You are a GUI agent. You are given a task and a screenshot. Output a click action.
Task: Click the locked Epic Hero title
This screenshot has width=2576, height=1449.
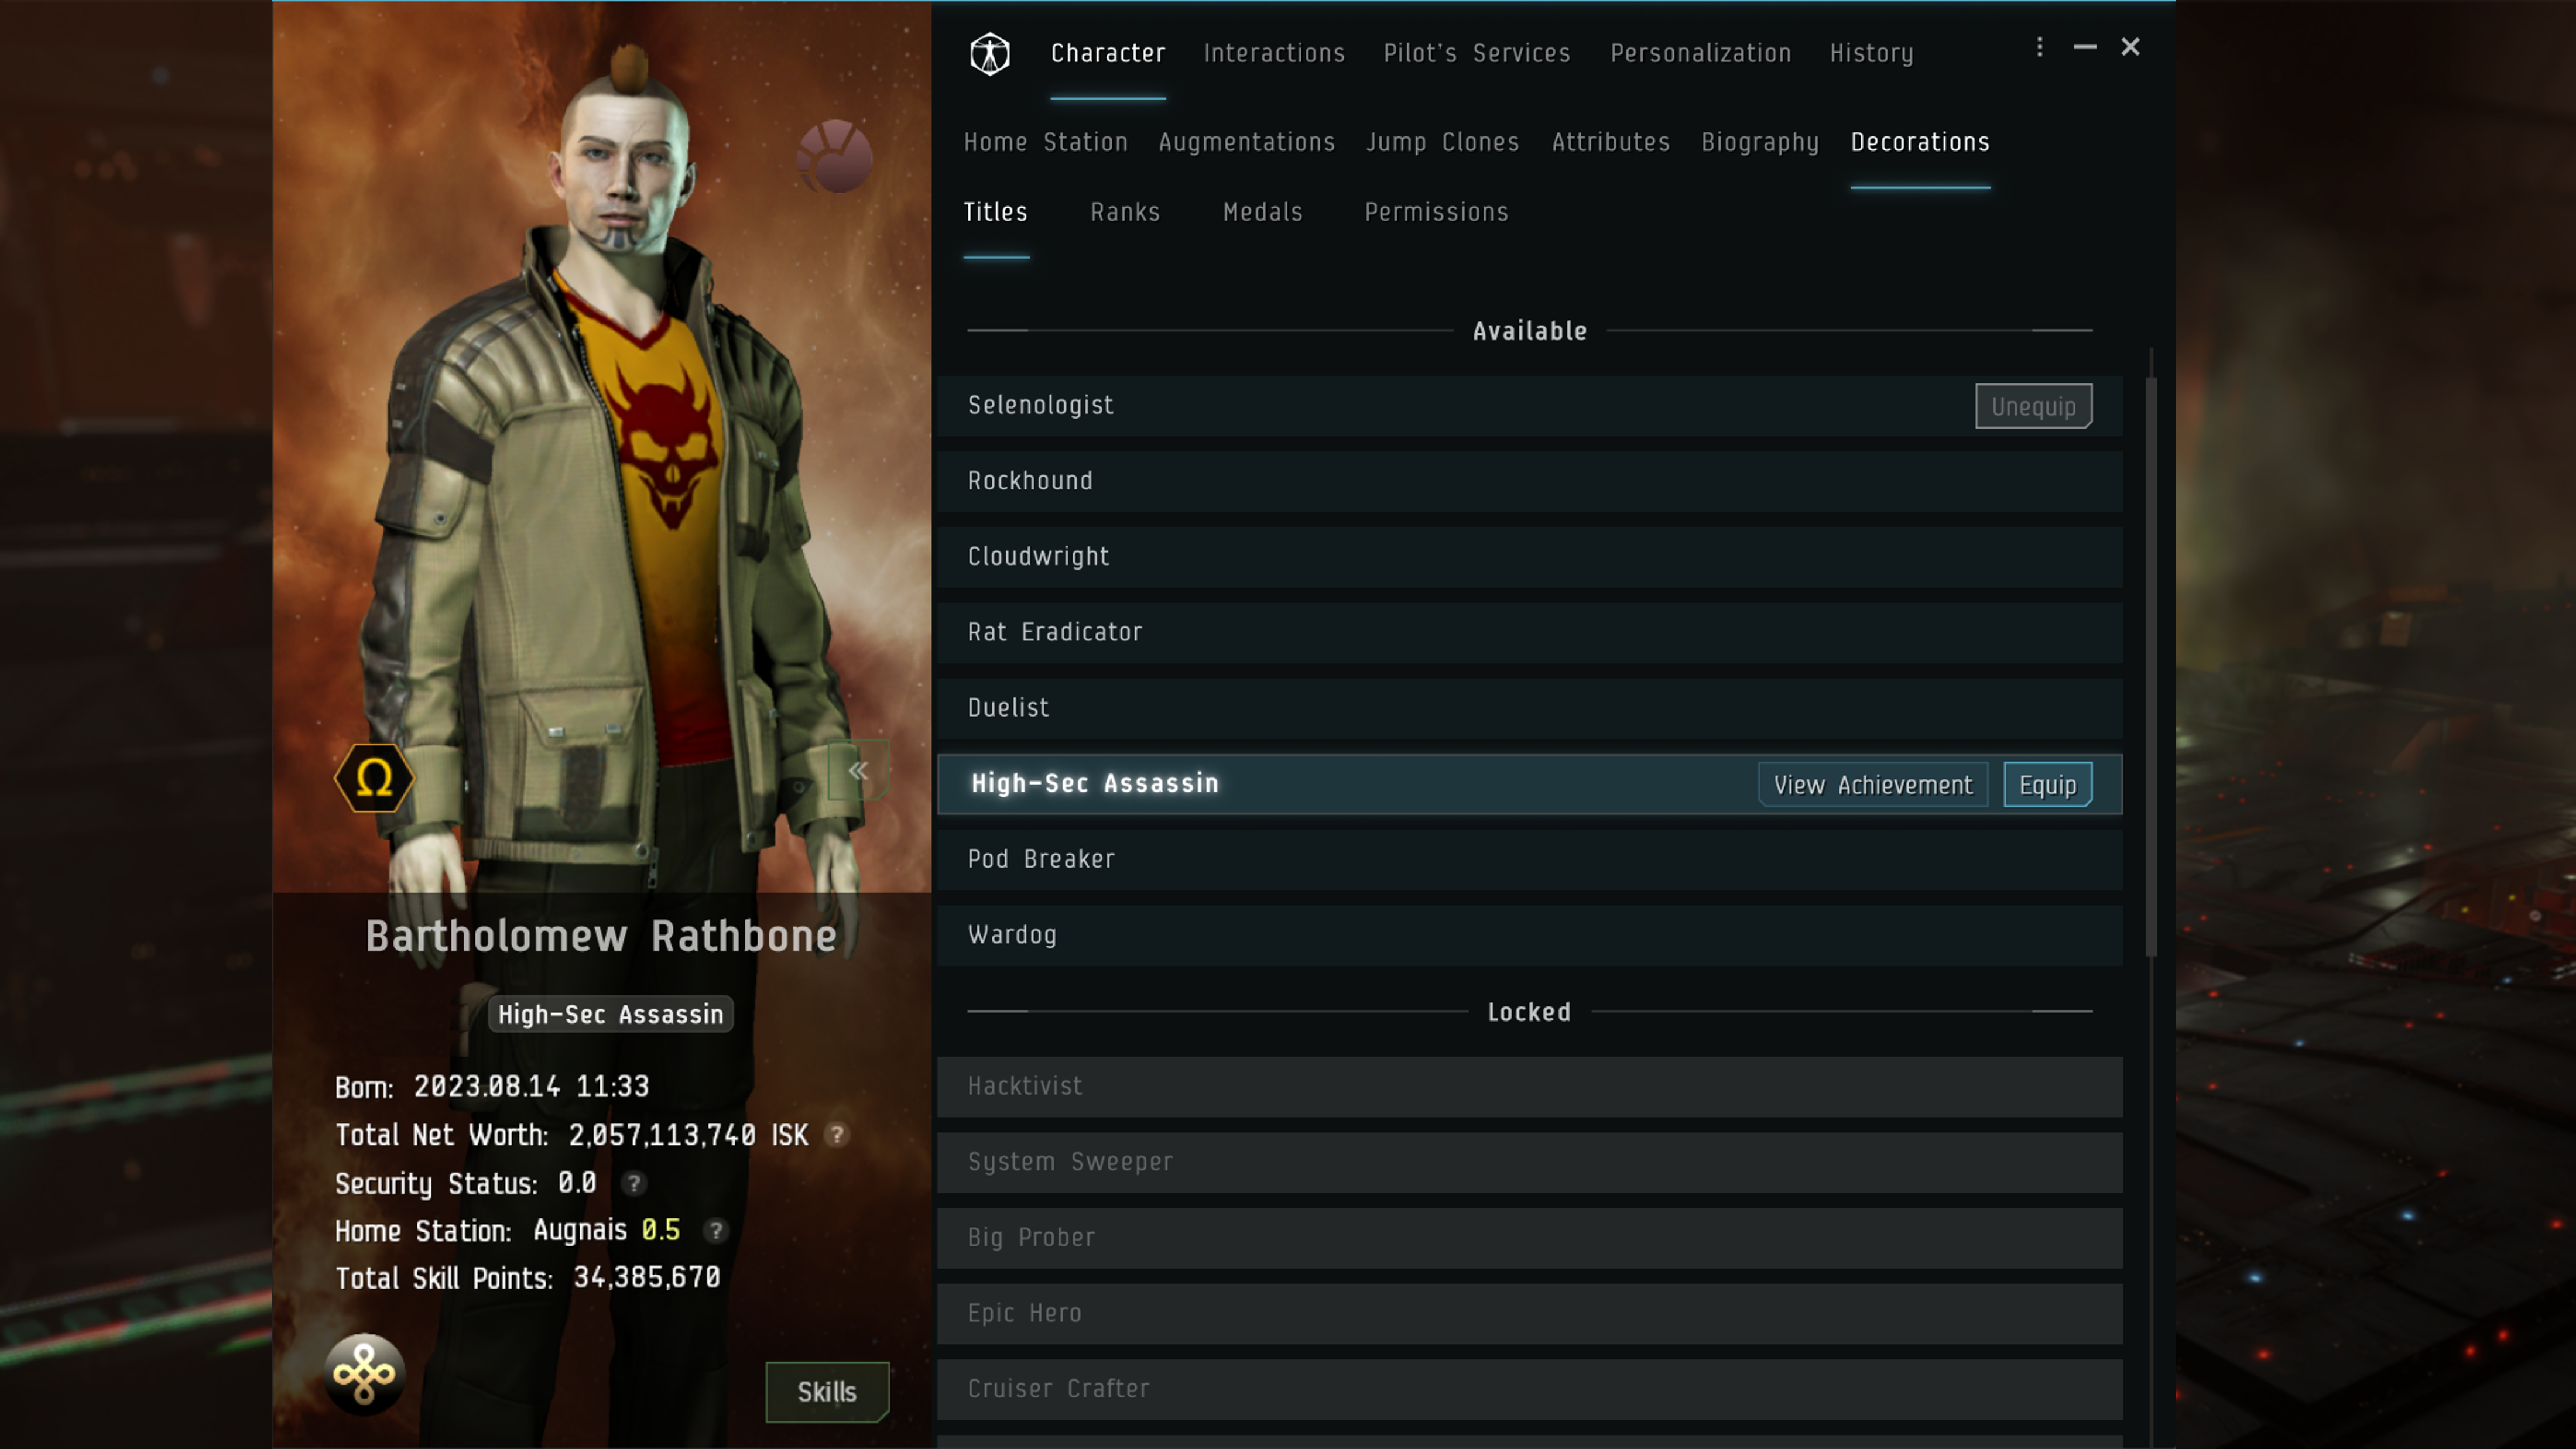tap(1530, 1314)
